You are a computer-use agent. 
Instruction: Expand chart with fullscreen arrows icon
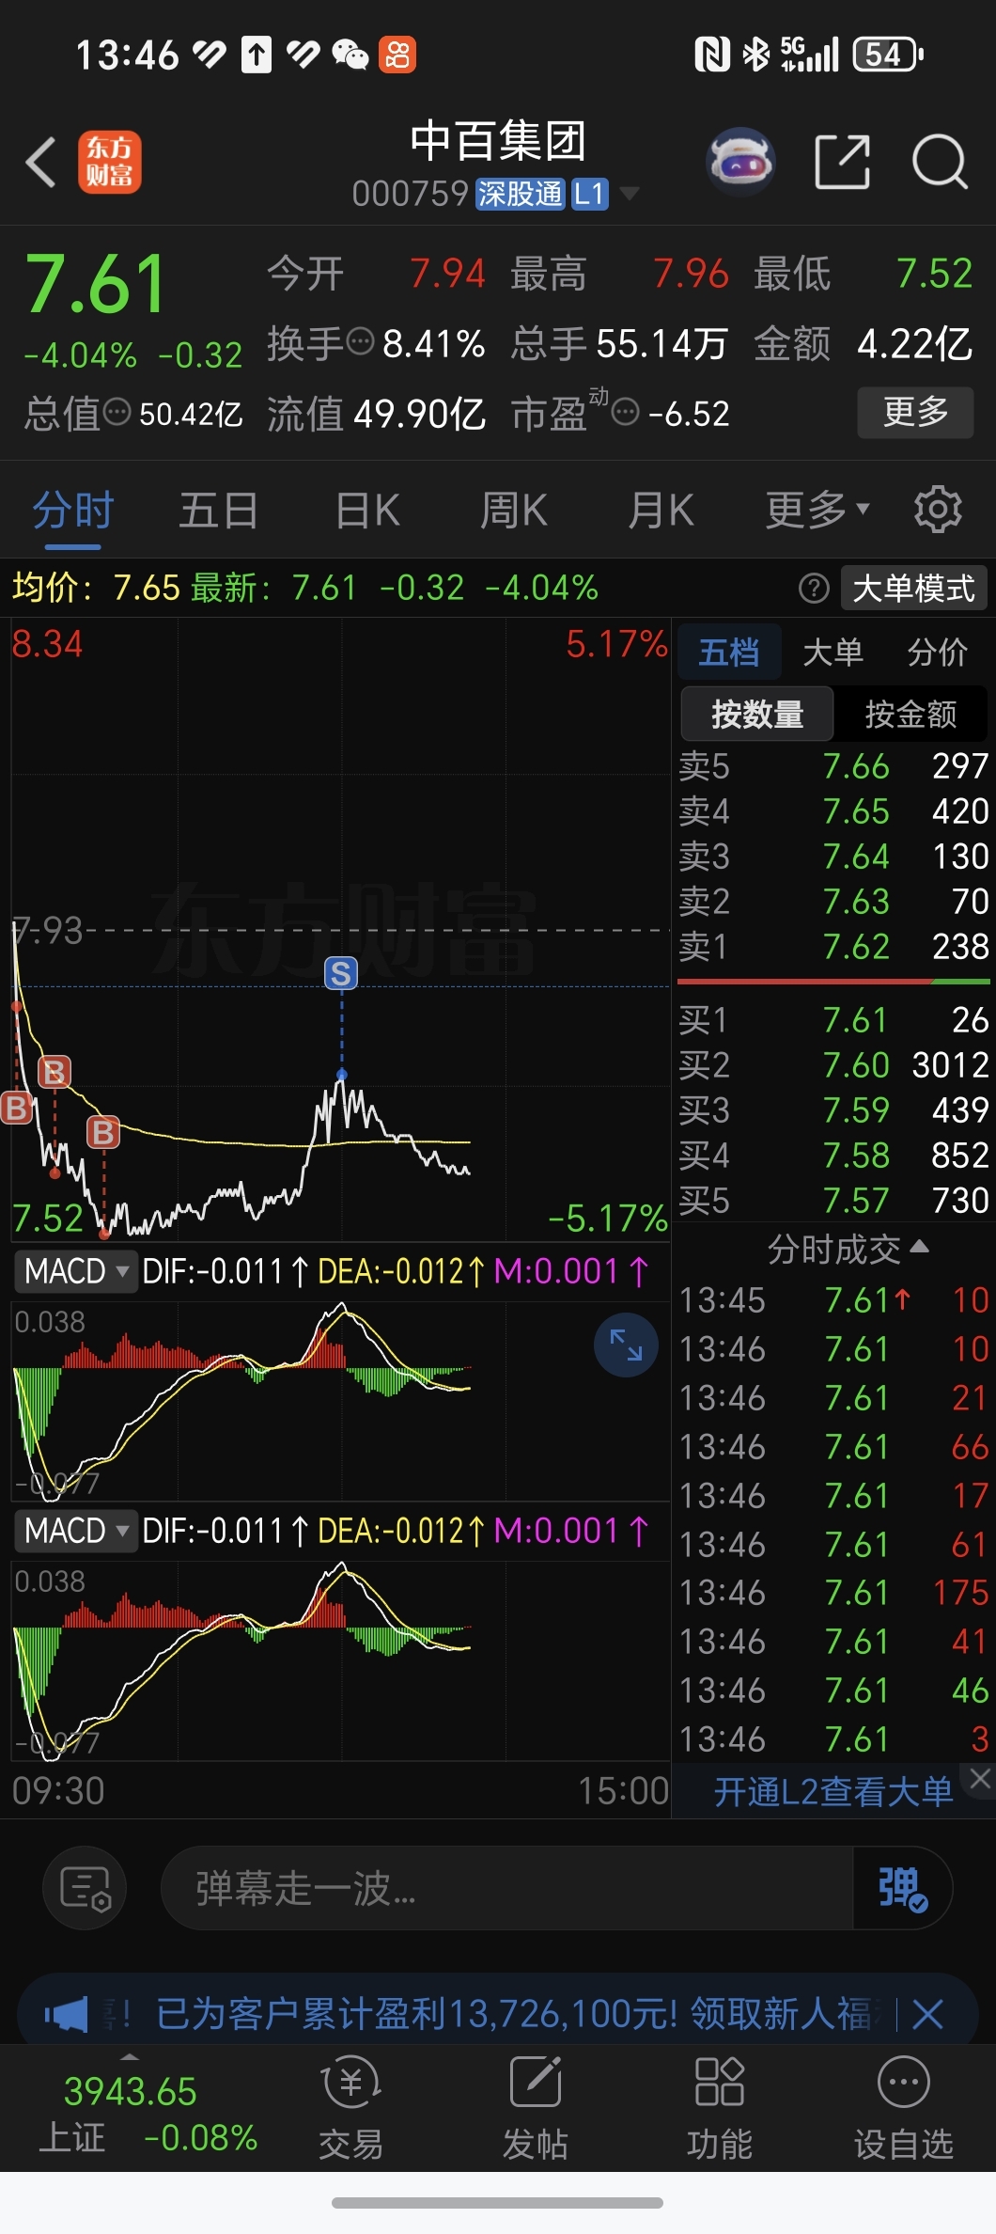626,1345
